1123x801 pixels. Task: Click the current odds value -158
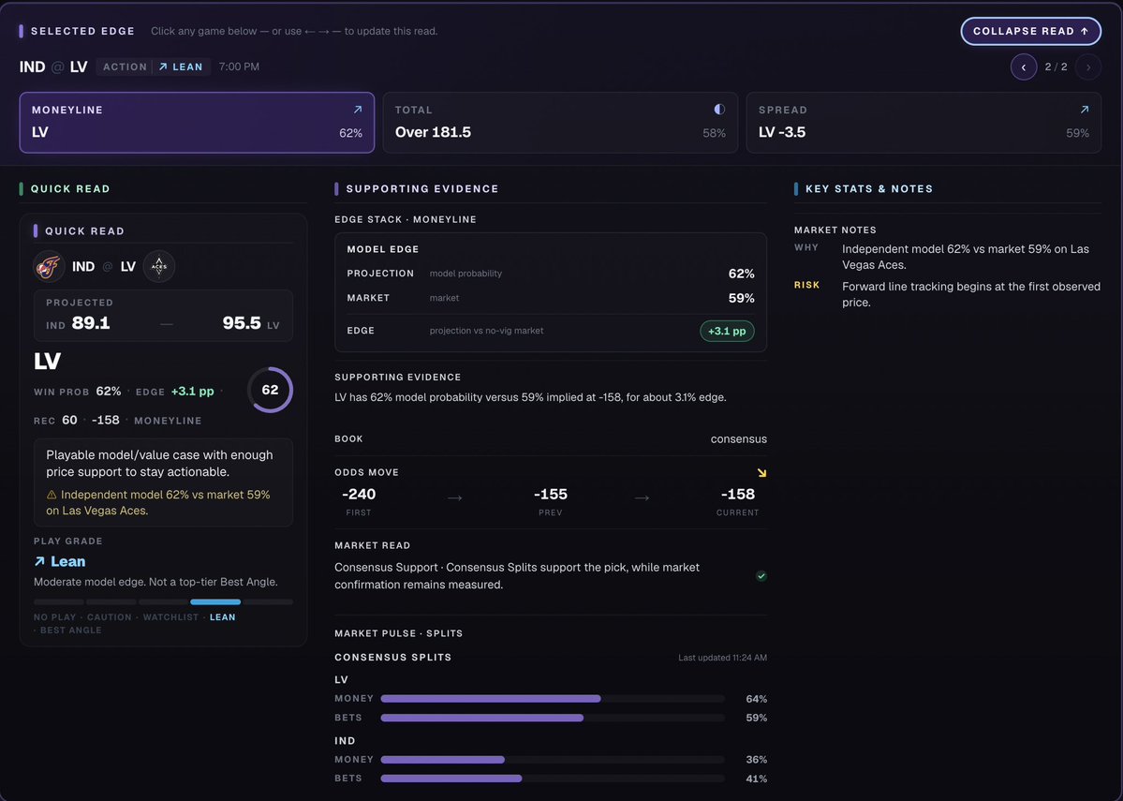click(738, 495)
